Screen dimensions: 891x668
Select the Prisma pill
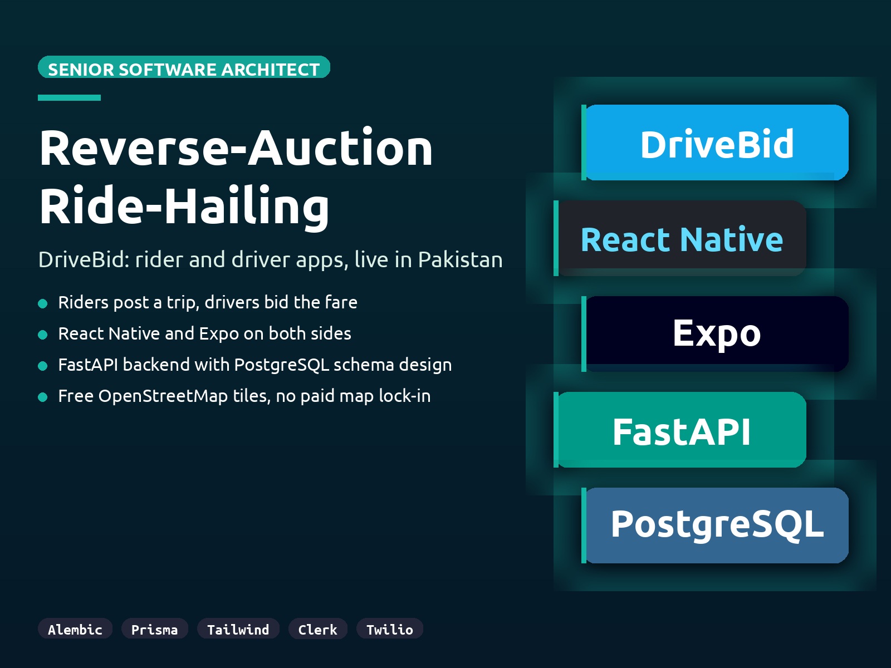tap(154, 630)
